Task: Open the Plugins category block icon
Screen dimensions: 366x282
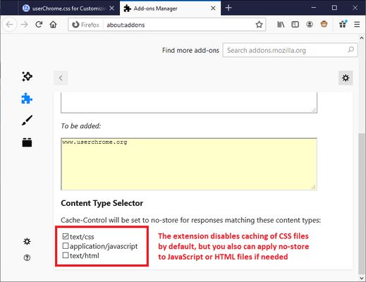Action: pos(27,142)
